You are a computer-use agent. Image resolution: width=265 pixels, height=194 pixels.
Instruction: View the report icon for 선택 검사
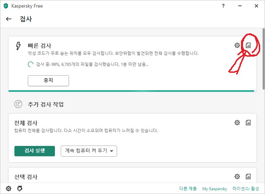[x=248, y=176]
